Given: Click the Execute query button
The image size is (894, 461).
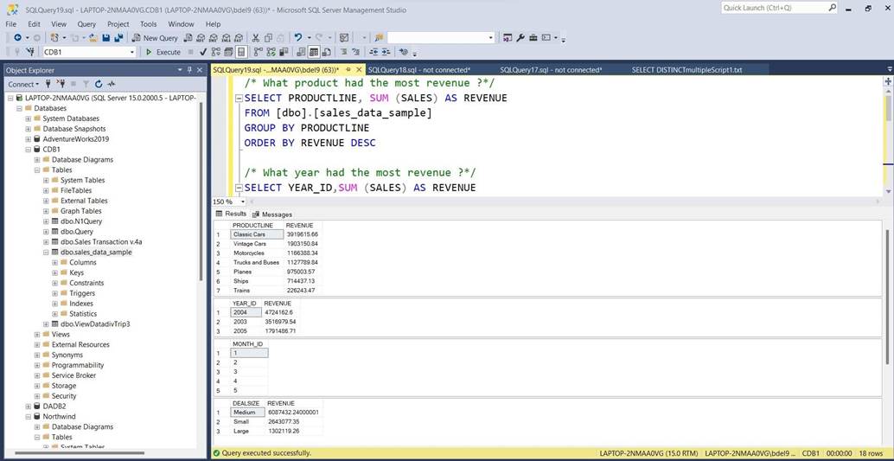Looking at the screenshot, I should tap(163, 52).
